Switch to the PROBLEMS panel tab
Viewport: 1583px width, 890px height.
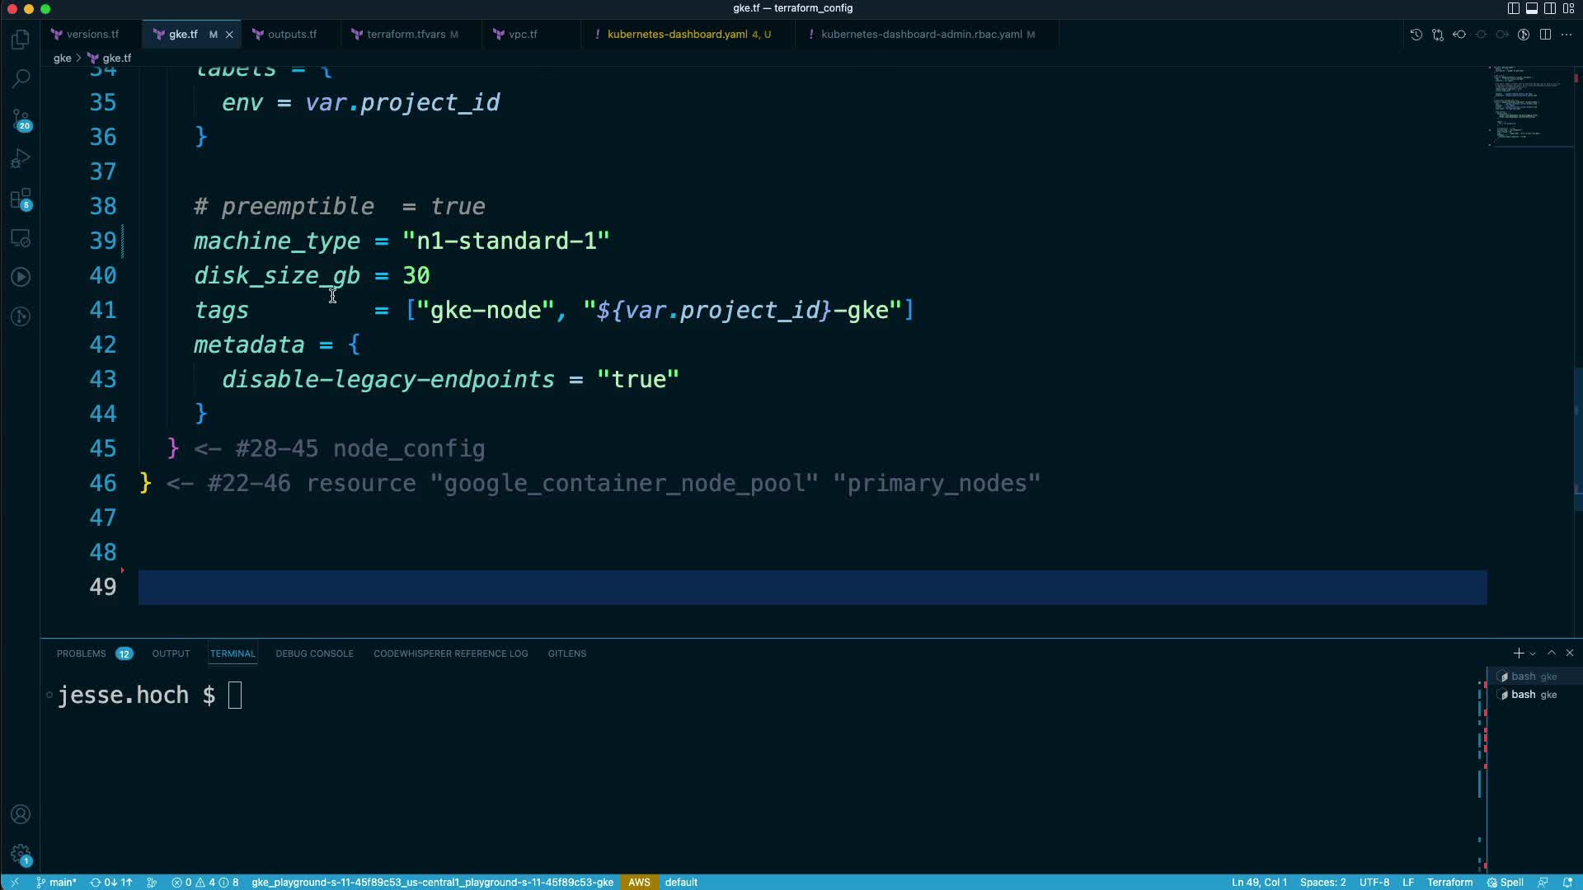tap(81, 653)
